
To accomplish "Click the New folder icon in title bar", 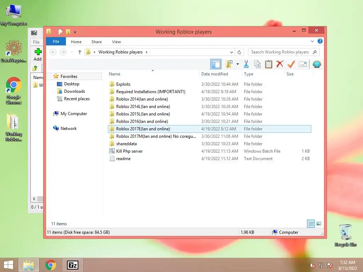I will [68, 32].
